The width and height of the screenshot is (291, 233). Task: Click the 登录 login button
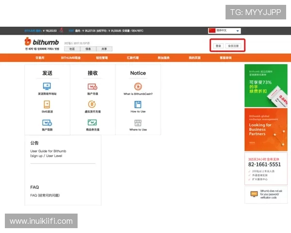tap(218, 46)
